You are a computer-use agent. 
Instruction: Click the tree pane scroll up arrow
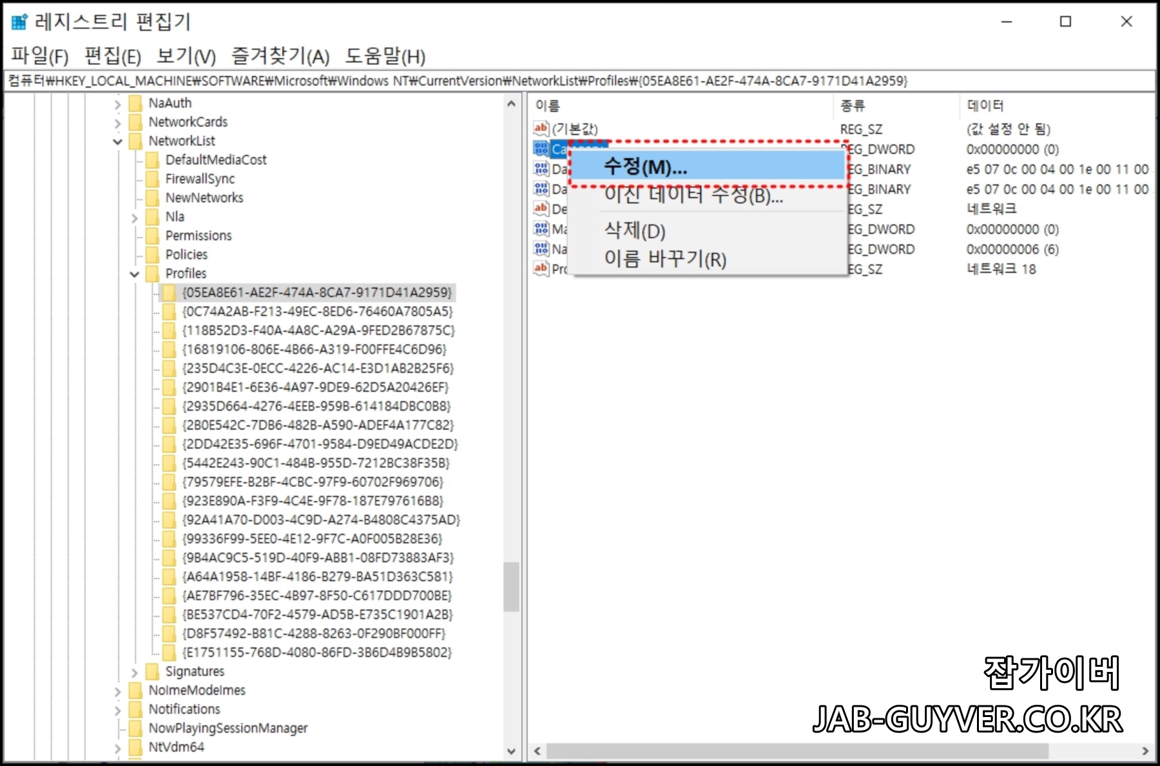tap(511, 104)
